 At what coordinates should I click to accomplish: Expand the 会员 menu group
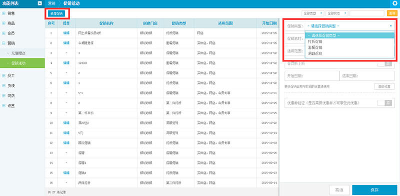pyautogui.click(x=3, y=33)
